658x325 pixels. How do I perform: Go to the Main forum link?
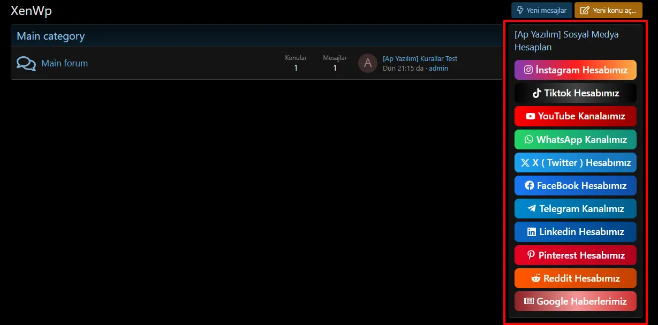[64, 63]
